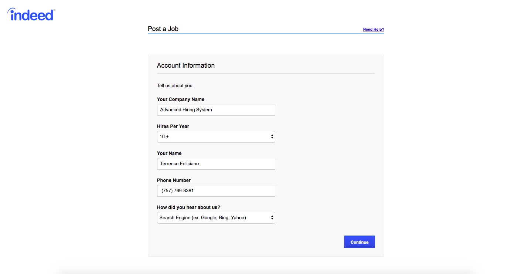The height and width of the screenshot is (274, 532).
Task: Click the 'Phone Number' label text
Action: [174, 180]
